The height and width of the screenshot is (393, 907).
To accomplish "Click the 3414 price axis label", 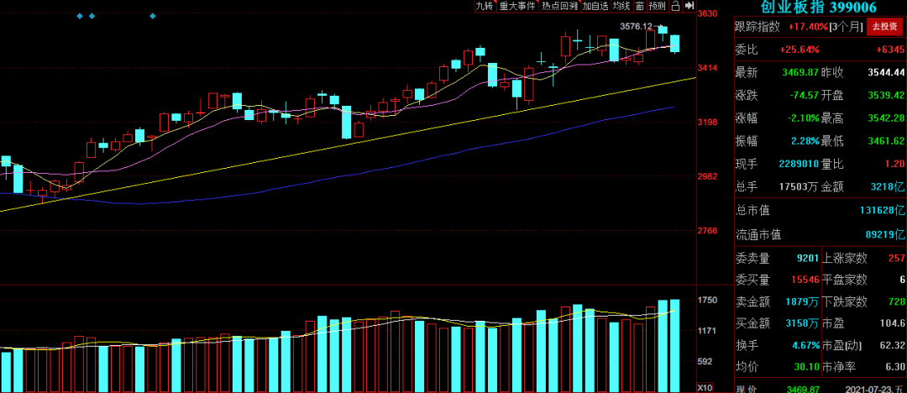I will coord(707,68).
